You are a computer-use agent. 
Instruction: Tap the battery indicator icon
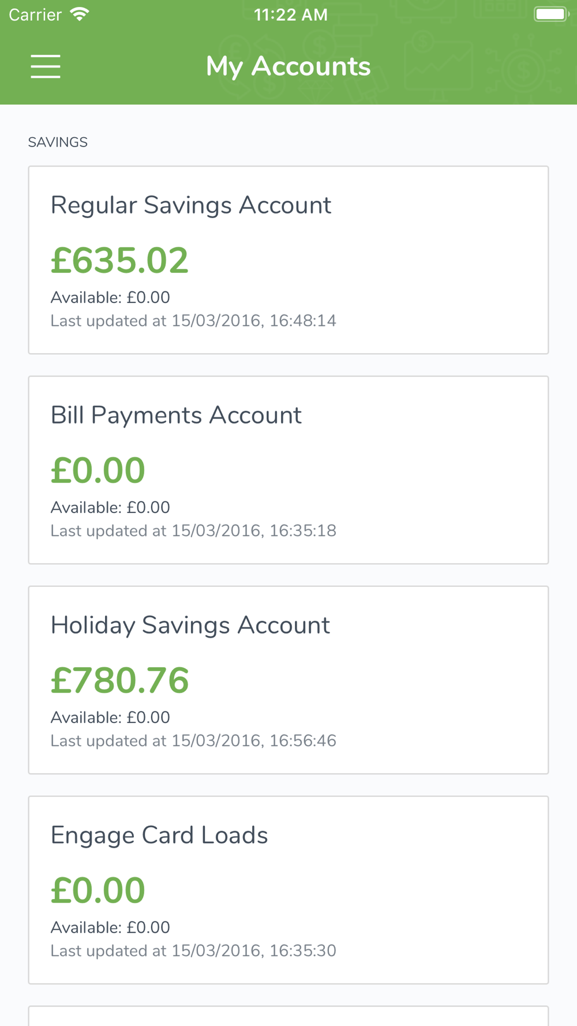(551, 14)
